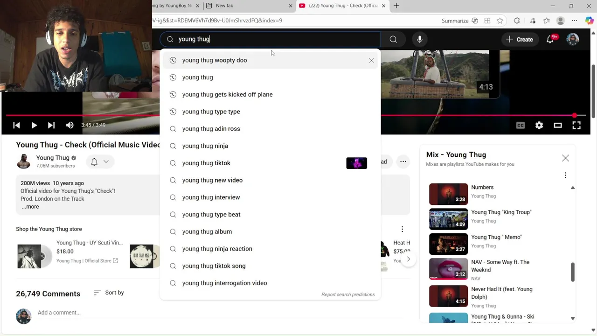The height and width of the screenshot is (336, 597).
Task: Click the YouTube search box containing young thug
Action: pyautogui.click(x=271, y=39)
